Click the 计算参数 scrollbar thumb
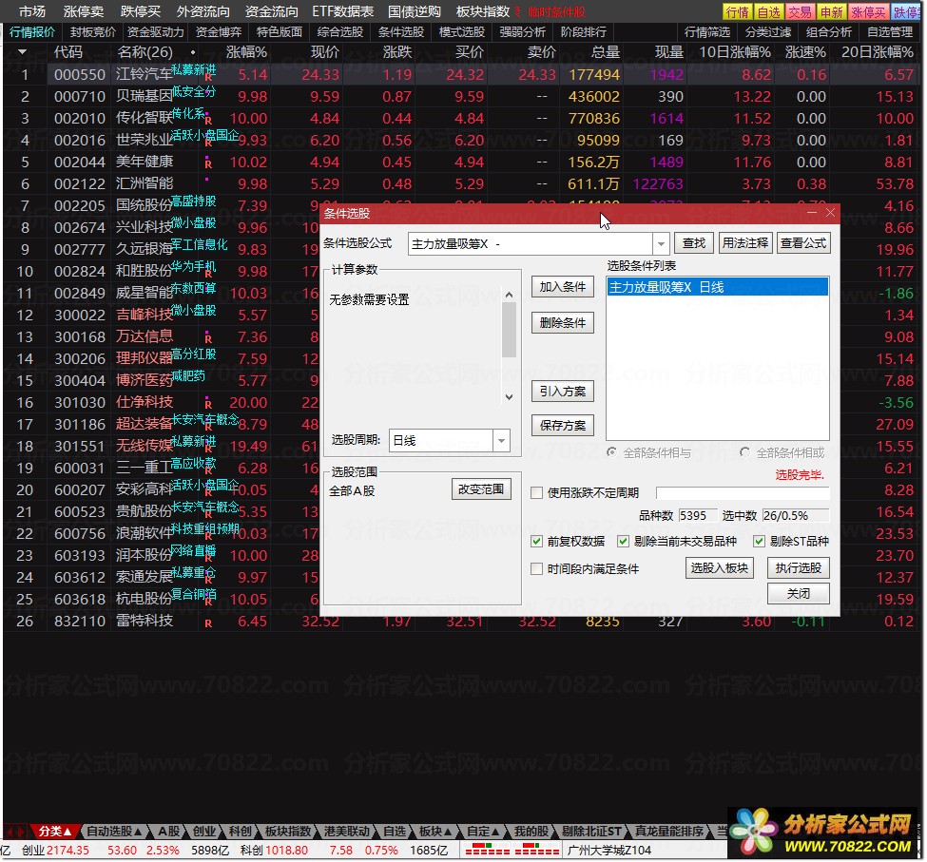Screen dimensions: 927x862 pos(509,330)
